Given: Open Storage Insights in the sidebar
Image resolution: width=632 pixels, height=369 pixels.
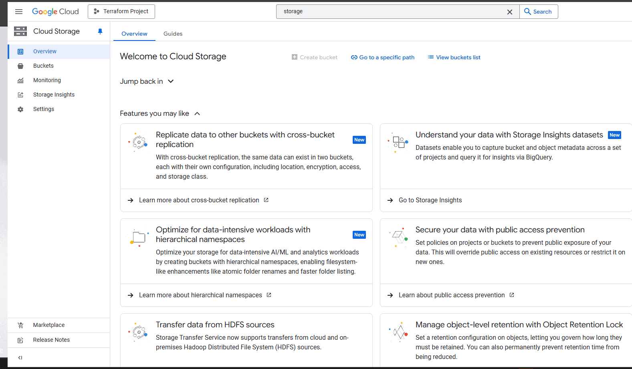Looking at the screenshot, I should click(x=59, y=95).
